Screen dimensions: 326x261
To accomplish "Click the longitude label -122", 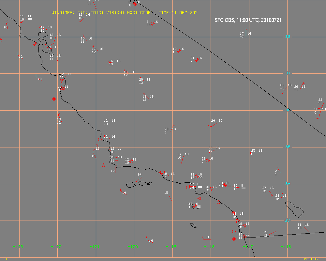I will tap(56, 247).
